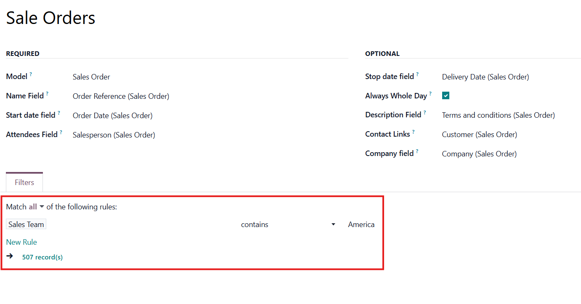
Task: Click the America filter value field
Action: [x=361, y=225]
